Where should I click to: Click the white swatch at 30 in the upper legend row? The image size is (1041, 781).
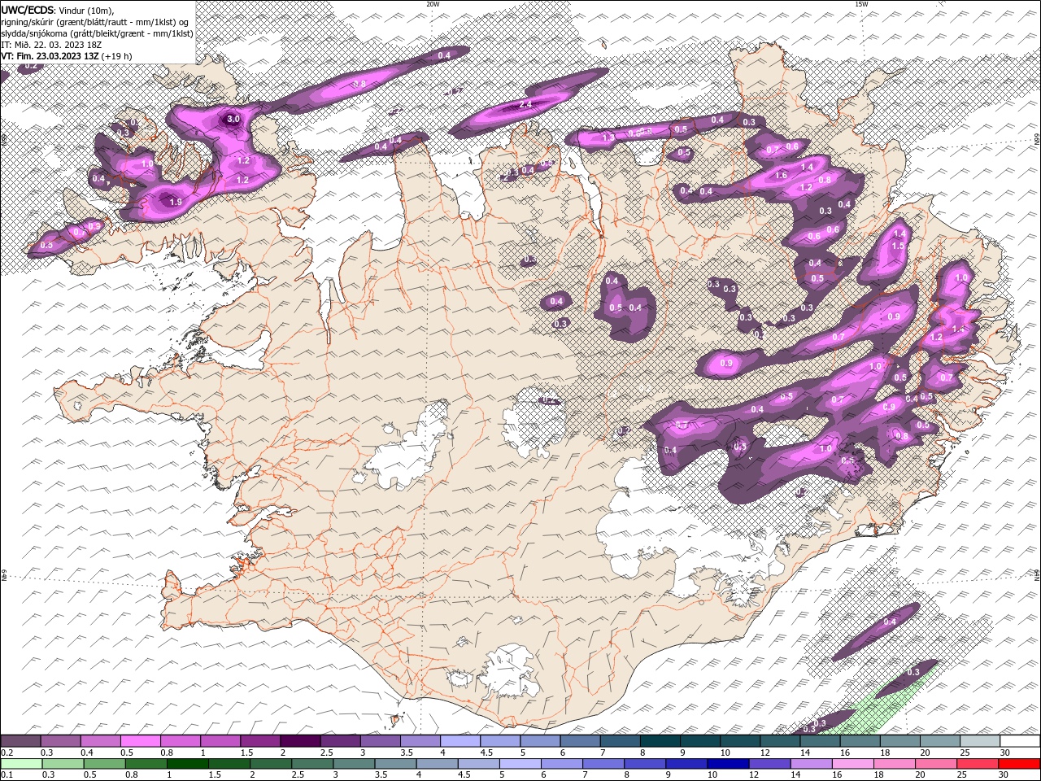[x=1020, y=741]
